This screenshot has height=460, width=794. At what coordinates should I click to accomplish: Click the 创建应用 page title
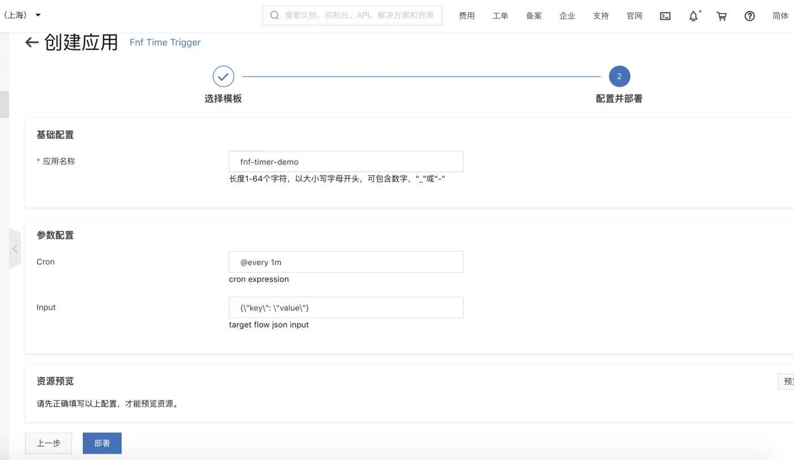point(81,42)
